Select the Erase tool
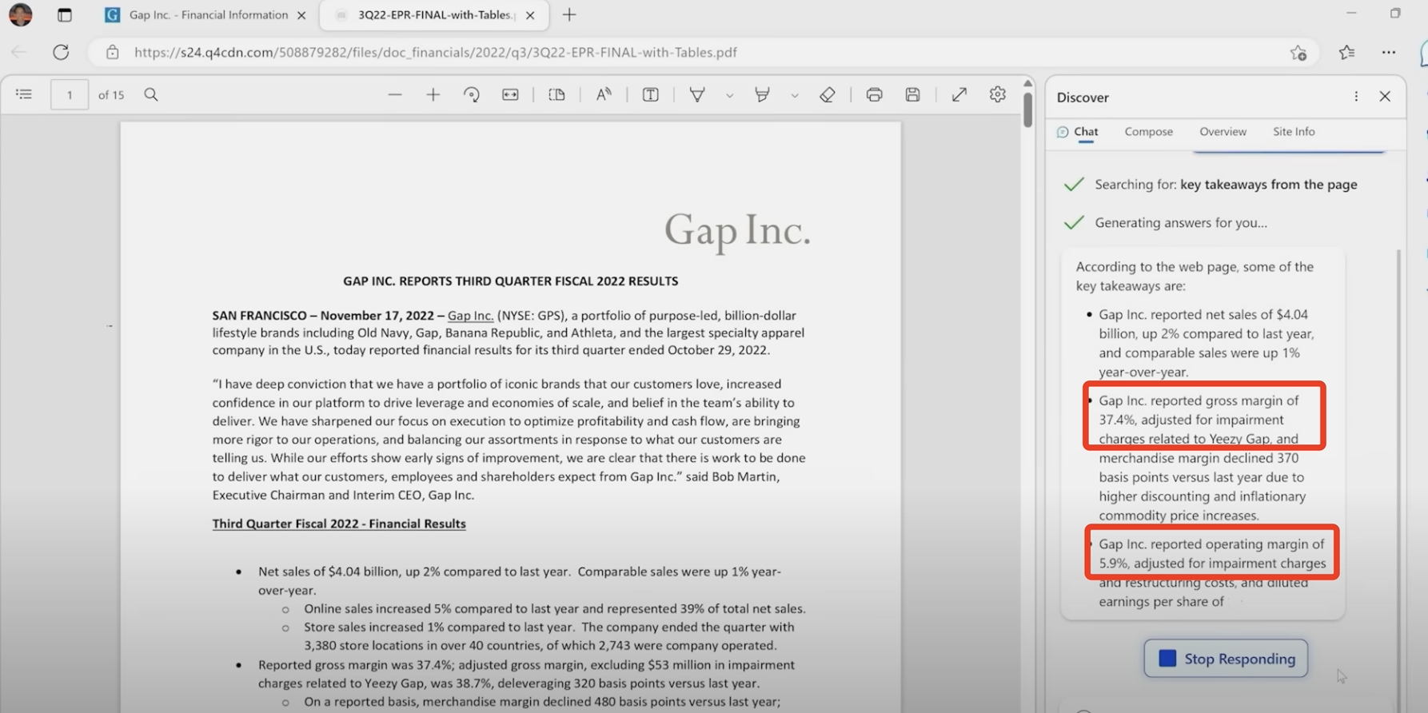1428x713 pixels. click(828, 94)
